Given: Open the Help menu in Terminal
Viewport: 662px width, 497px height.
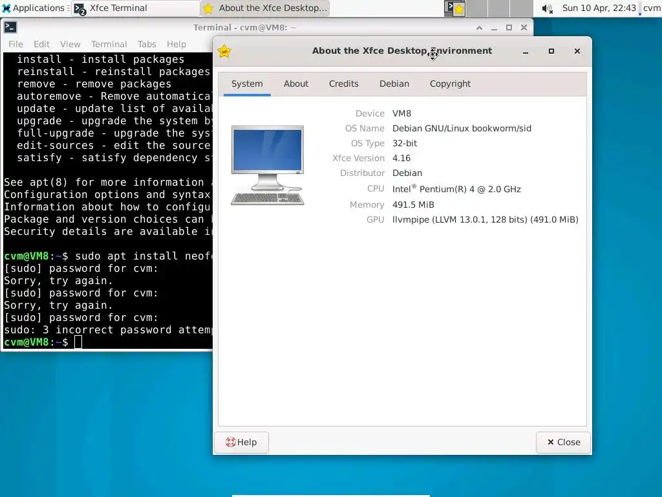Looking at the screenshot, I should click(176, 44).
